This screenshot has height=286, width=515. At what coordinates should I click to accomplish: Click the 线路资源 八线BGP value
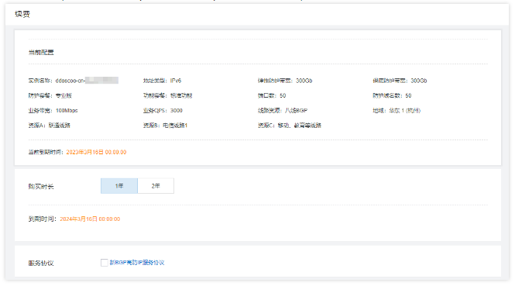click(x=296, y=111)
